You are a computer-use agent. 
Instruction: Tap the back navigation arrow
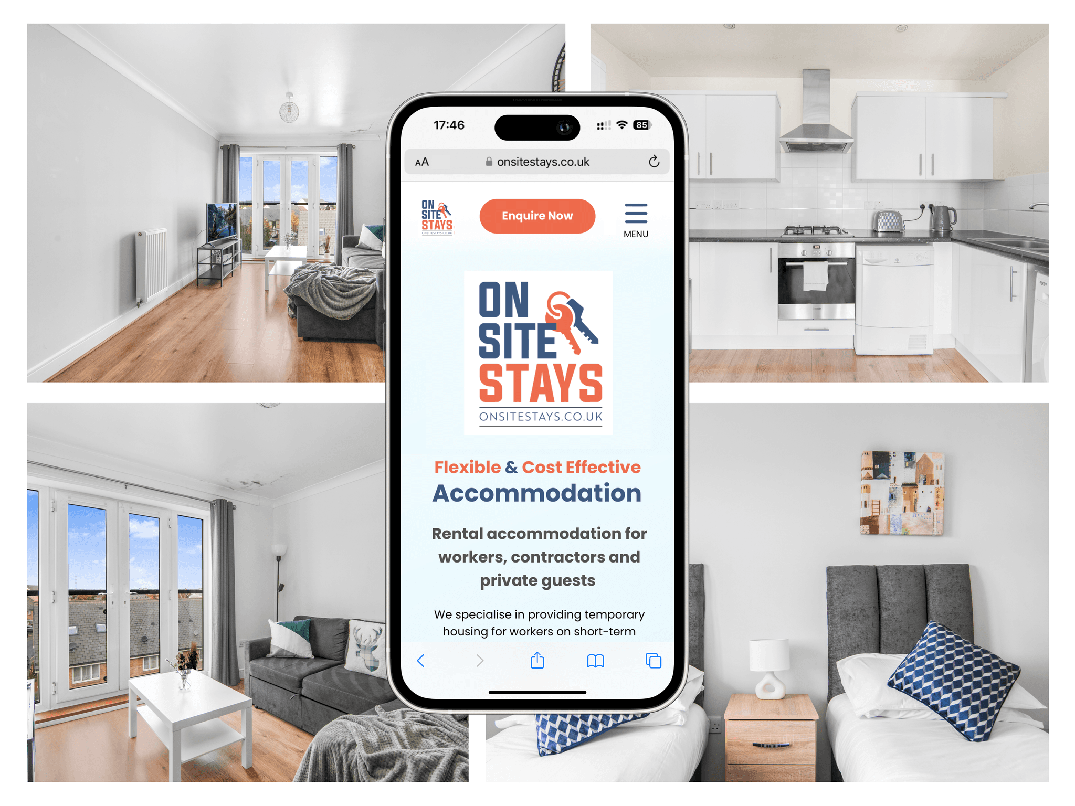tap(416, 660)
